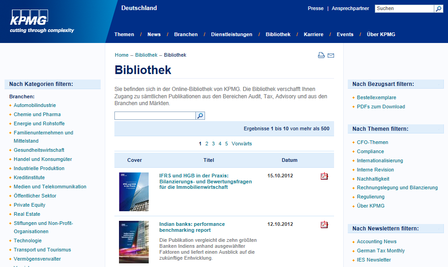
Task: Click the Presse link
Action: (x=315, y=9)
